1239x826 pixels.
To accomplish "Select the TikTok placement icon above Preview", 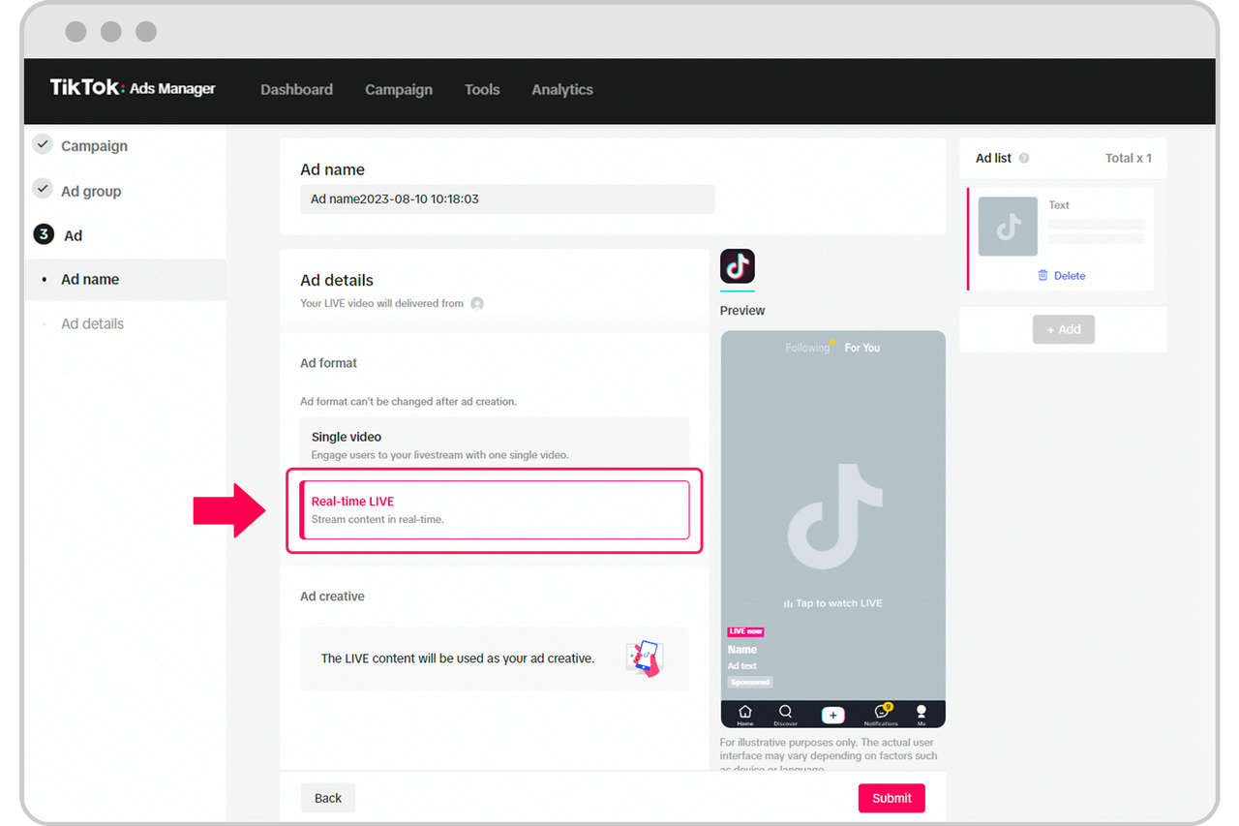I will tap(738, 266).
